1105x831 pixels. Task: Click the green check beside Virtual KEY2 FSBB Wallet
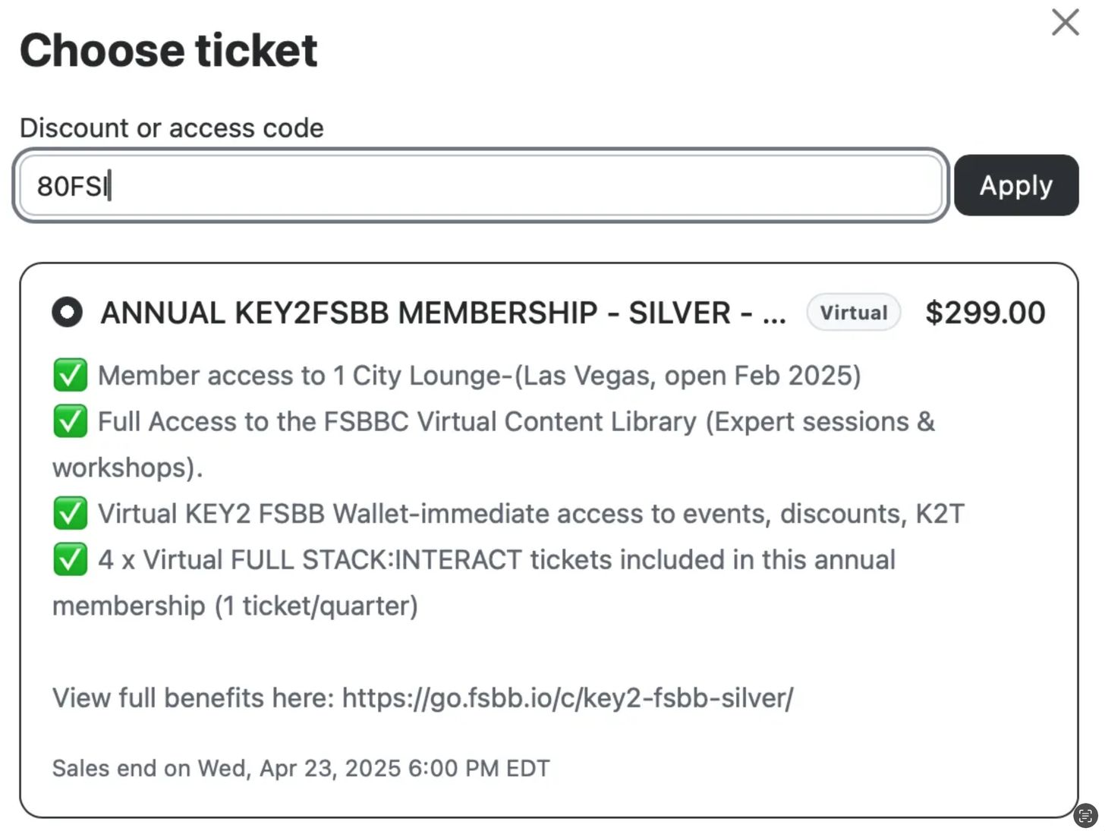[70, 513]
